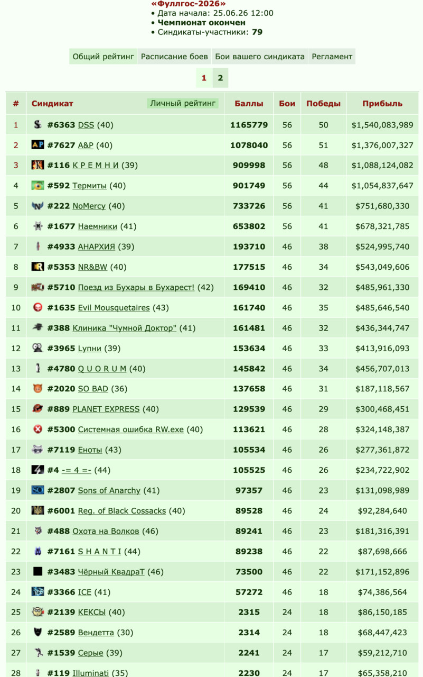Open the Общий рейтинг tab

[104, 57]
